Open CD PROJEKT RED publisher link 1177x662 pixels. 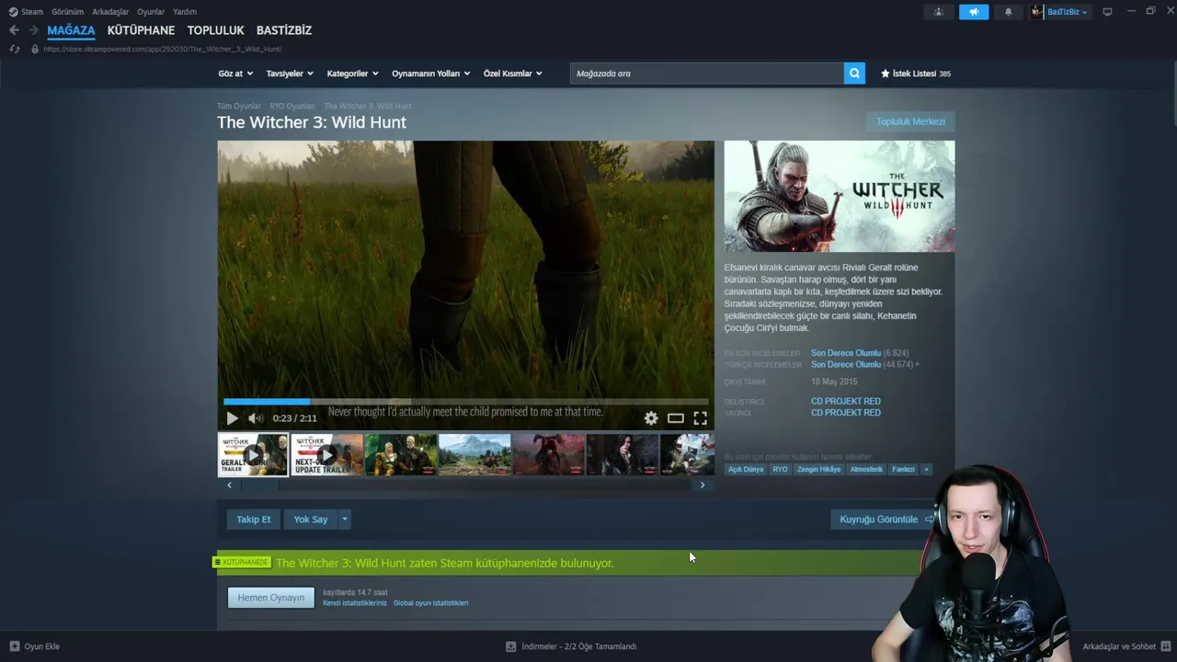(846, 413)
